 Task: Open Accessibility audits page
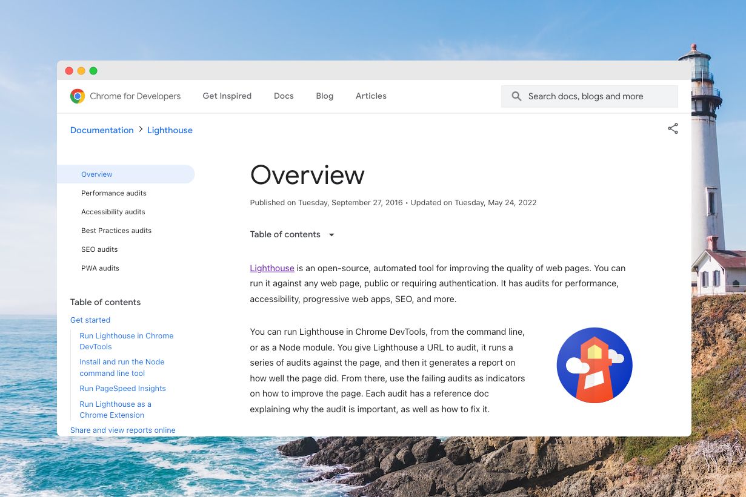pos(113,212)
